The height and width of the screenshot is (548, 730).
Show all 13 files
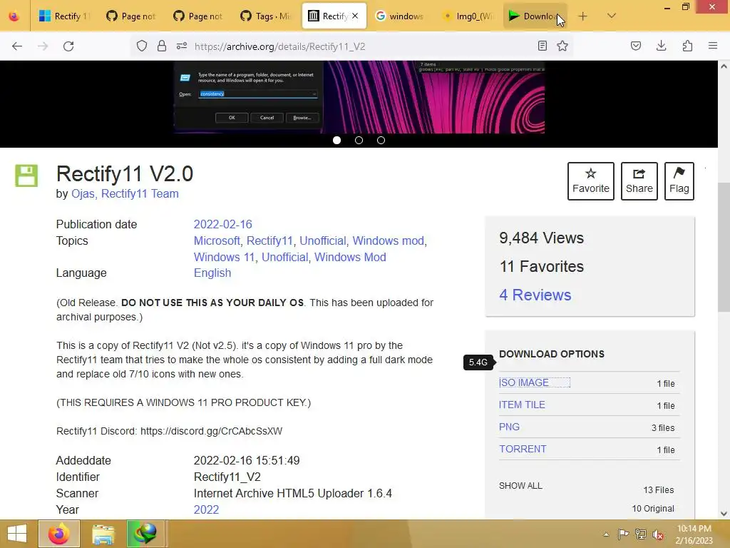pos(520,485)
